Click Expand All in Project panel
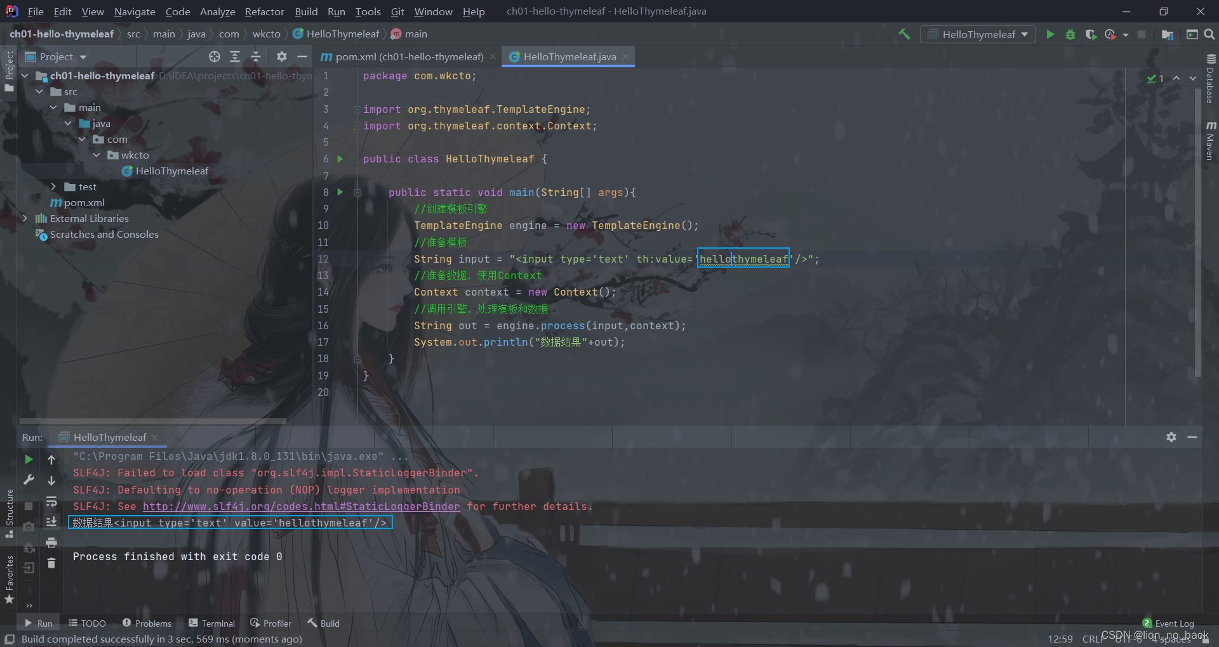1219x647 pixels. coord(235,56)
